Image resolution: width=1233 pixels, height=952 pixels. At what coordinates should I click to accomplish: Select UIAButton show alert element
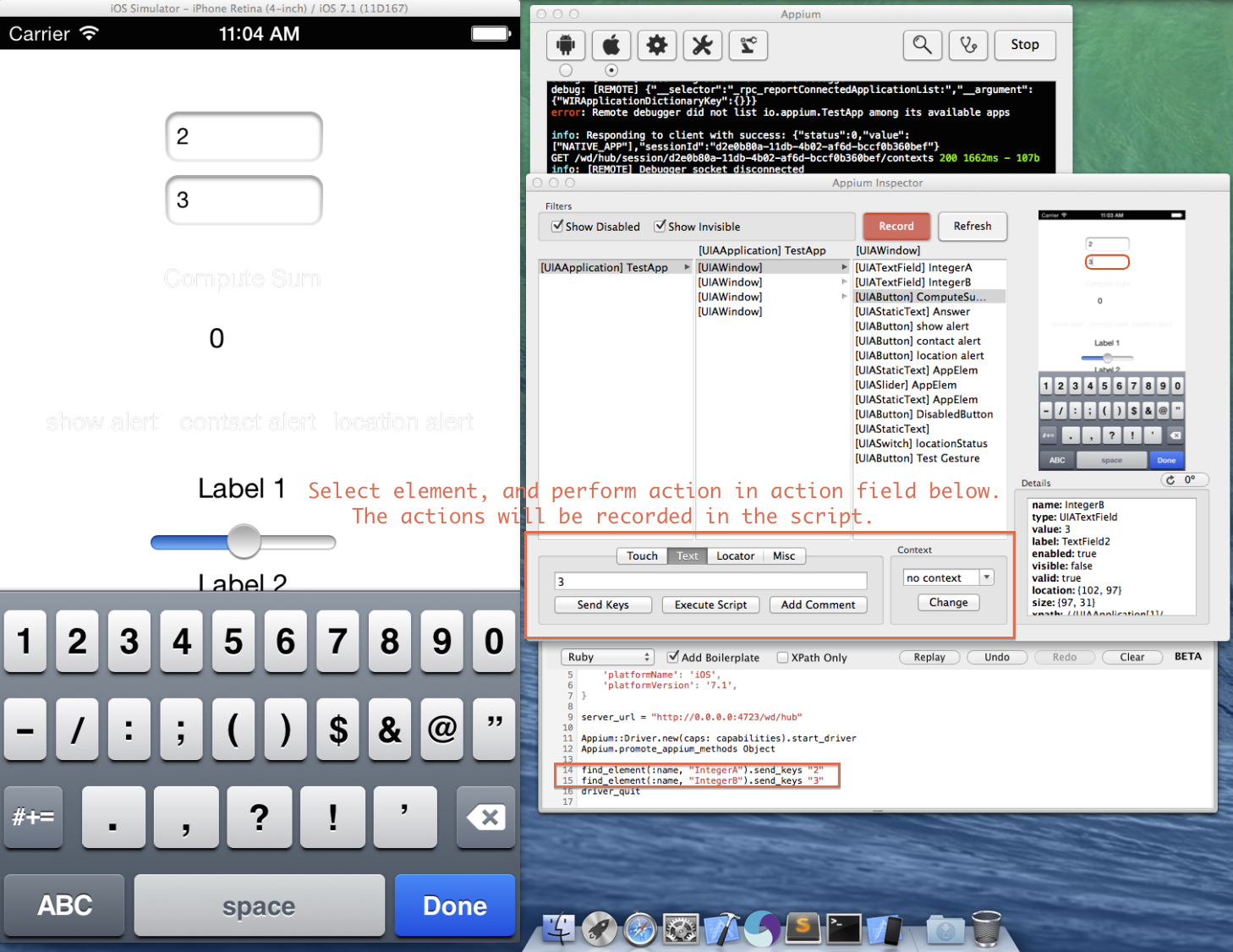[929, 326]
